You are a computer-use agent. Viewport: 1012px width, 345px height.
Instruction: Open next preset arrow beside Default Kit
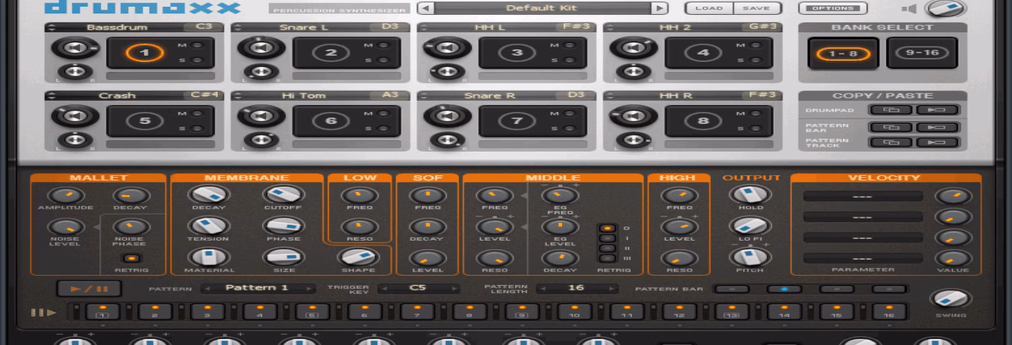coord(658,9)
